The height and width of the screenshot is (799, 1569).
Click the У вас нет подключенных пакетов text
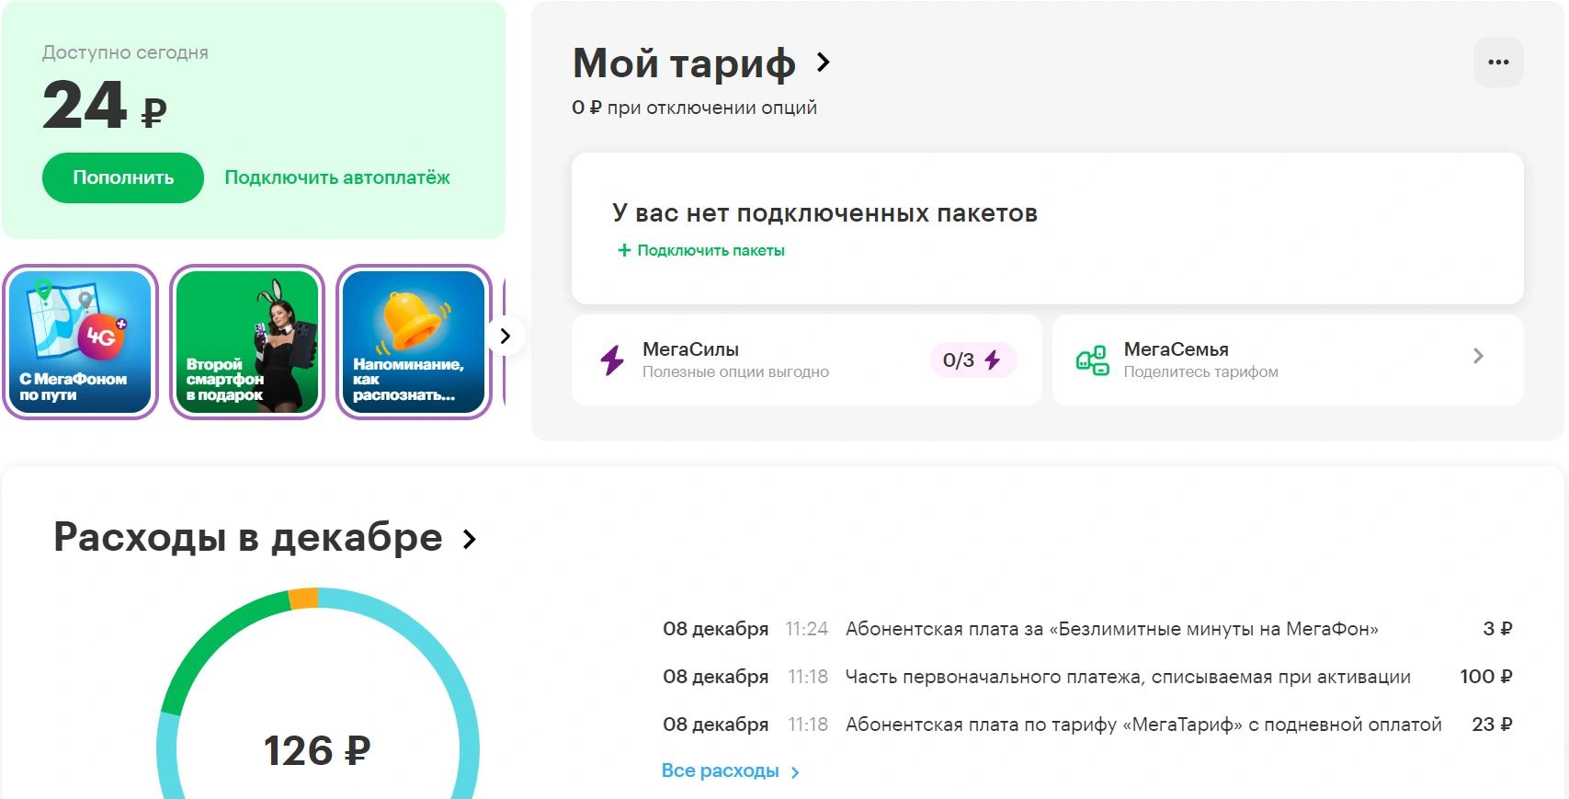point(824,213)
